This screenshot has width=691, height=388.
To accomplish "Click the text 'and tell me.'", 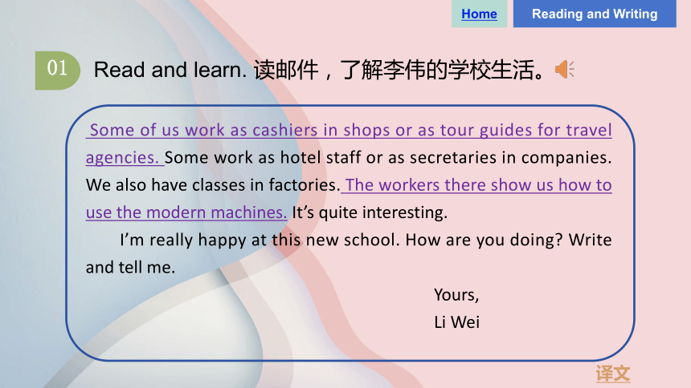I will click(130, 268).
